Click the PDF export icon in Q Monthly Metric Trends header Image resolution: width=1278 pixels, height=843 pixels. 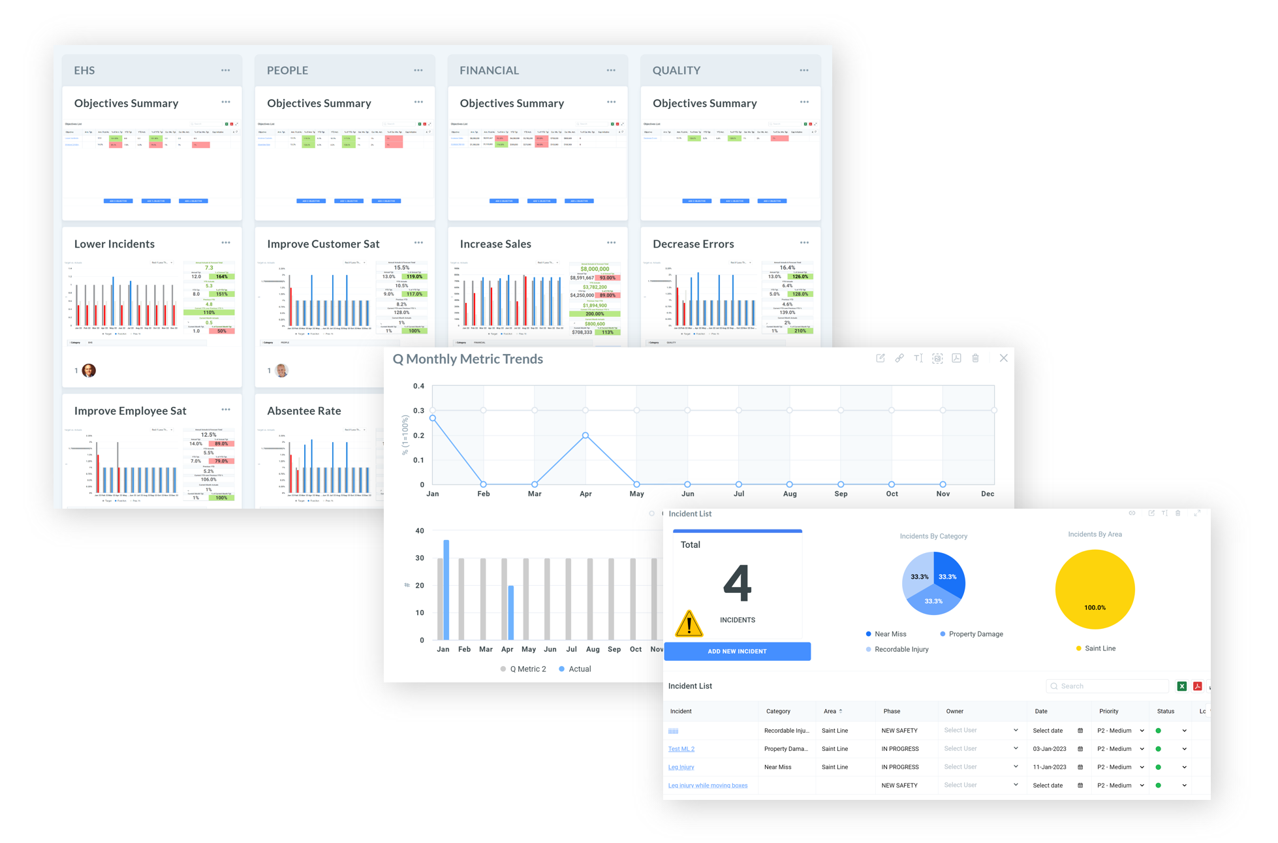pyautogui.click(x=956, y=358)
